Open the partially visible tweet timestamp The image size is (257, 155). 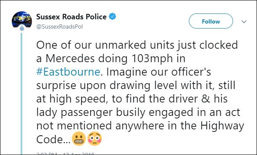[65, 153]
